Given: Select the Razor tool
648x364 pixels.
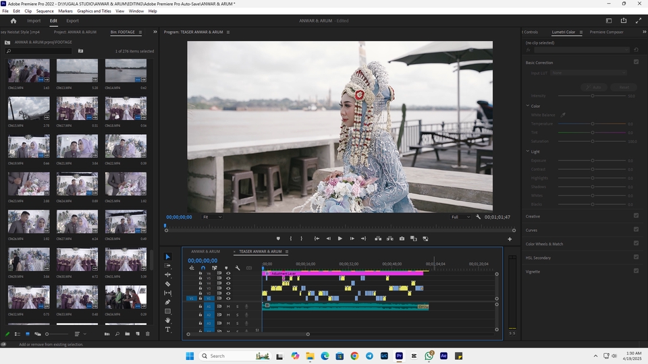Looking at the screenshot, I should click(x=168, y=284).
